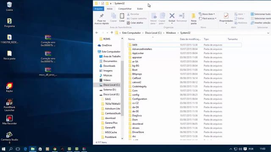
Task: Sort by the Nome column header
Action: coord(131,39)
